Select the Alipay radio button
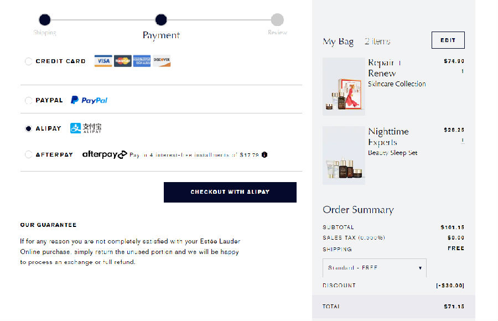498x321 pixels. click(x=29, y=128)
